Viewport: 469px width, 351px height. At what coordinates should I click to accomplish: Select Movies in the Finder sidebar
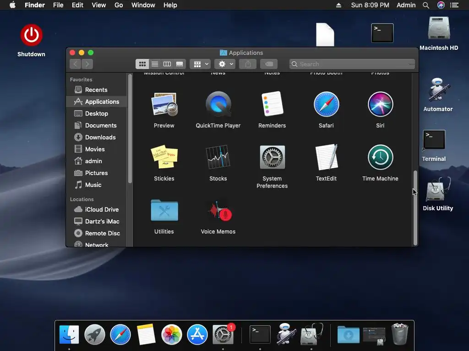pos(96,149)
